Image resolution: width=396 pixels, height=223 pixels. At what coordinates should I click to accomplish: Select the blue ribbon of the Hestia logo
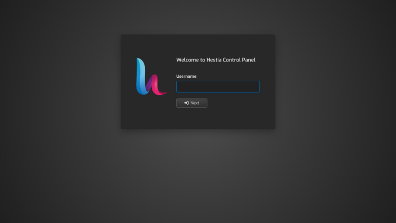coord(142,77)
